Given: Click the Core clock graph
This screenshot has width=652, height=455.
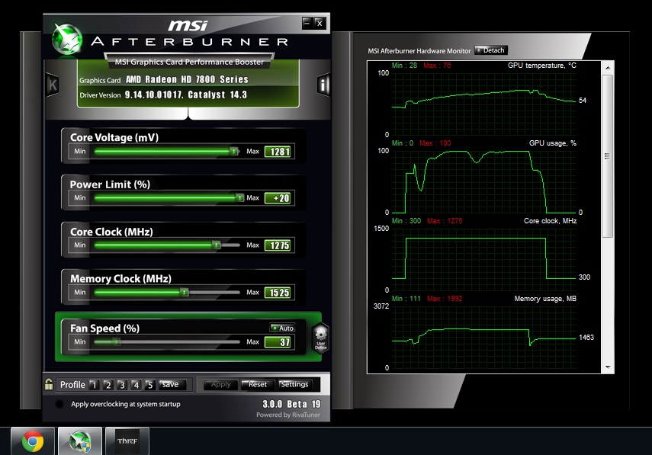Looking at the screenshot, I should [x=484, y=259].
